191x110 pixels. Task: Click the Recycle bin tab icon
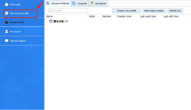tap(92, 3)
